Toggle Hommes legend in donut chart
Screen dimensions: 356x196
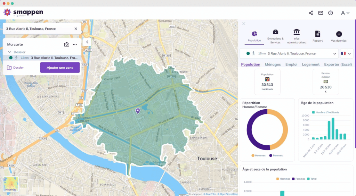[x=258, y=155]
